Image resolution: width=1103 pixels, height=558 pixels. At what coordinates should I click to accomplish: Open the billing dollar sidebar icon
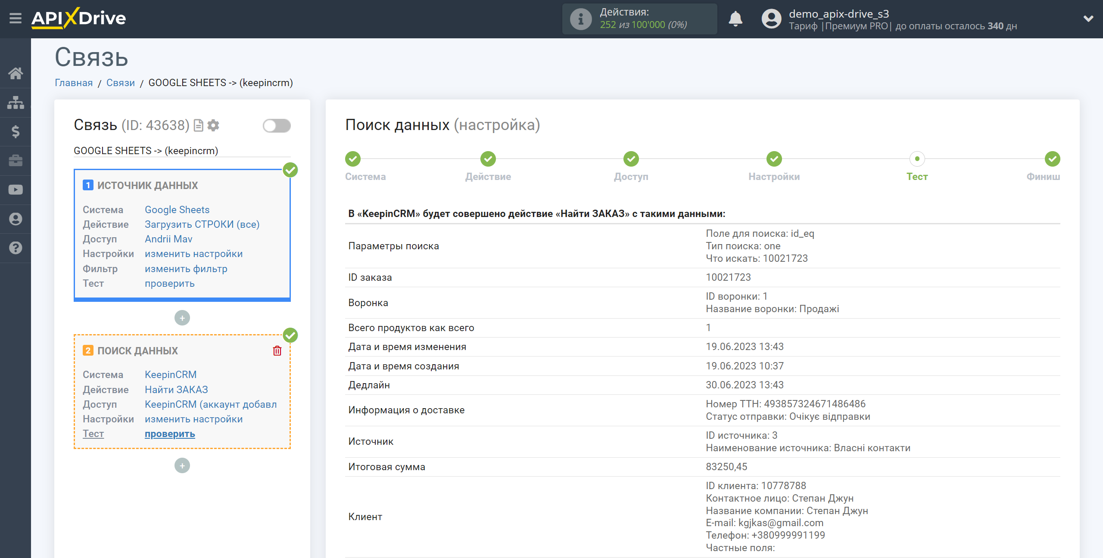(x=16, y=131)
